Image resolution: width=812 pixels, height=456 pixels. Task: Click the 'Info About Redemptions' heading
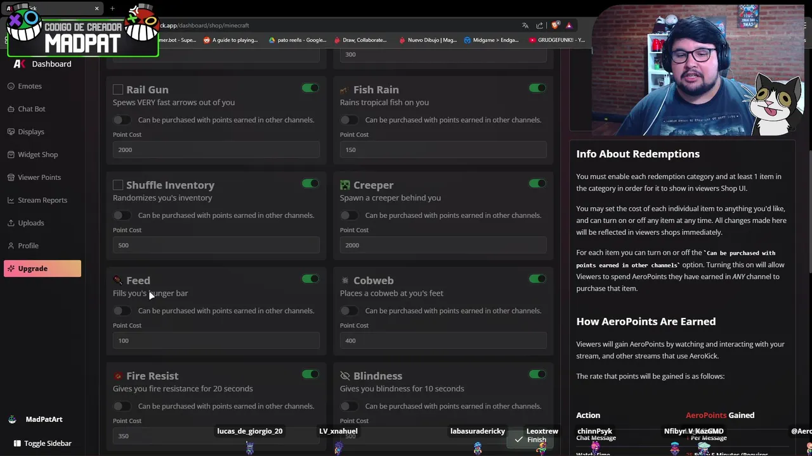[x=638, y=154]
